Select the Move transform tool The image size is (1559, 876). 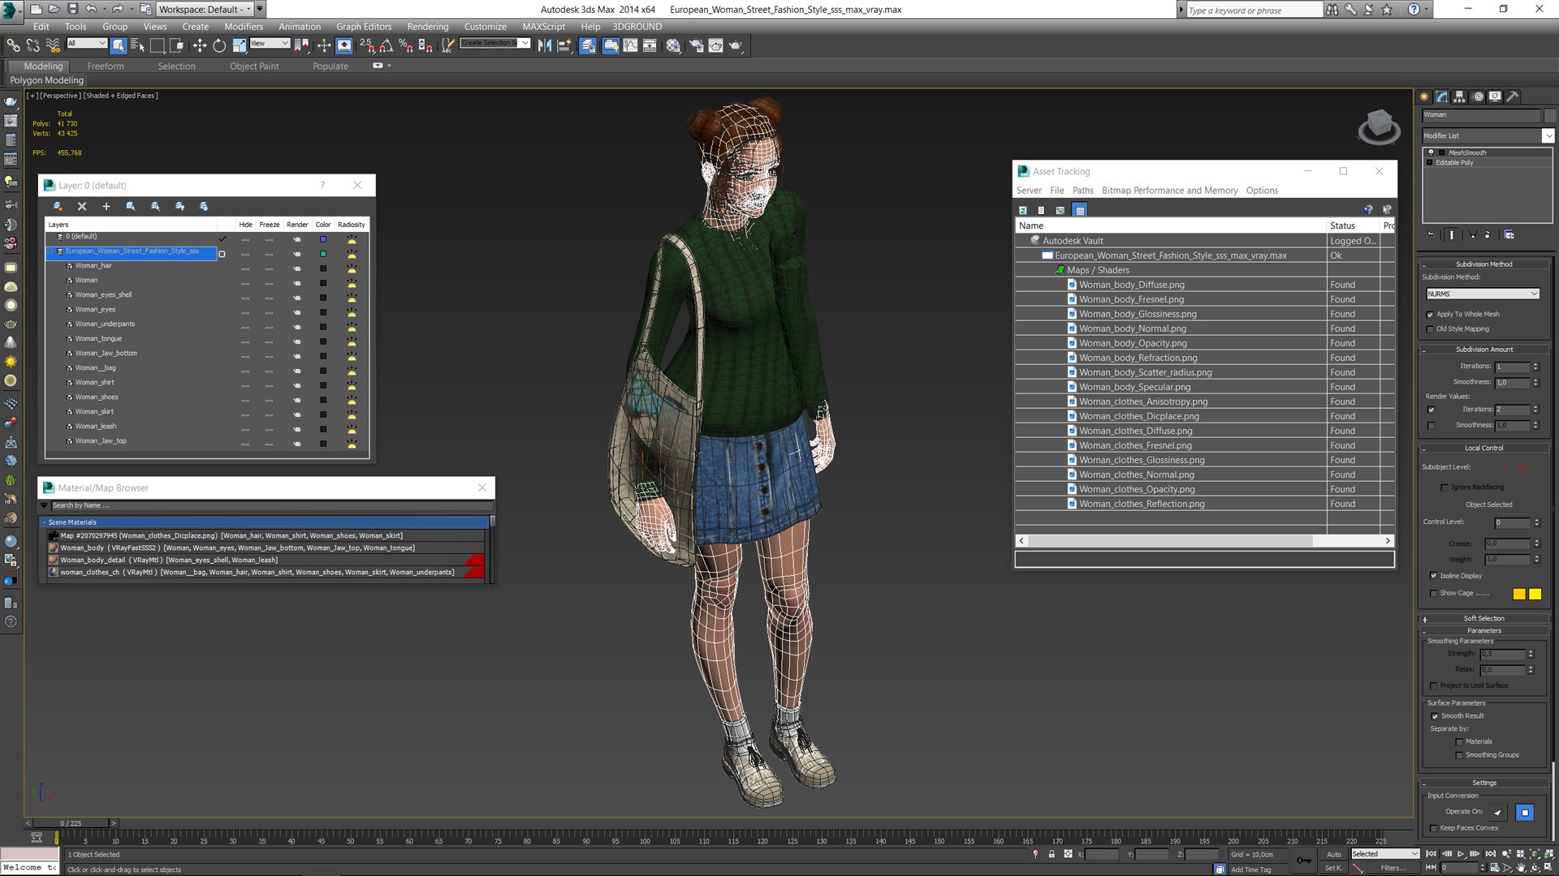[199, 46]
